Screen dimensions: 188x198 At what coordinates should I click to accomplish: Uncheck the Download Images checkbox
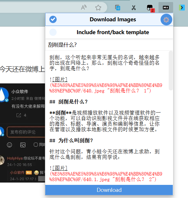pyautogui.click(x=53, y=20)
